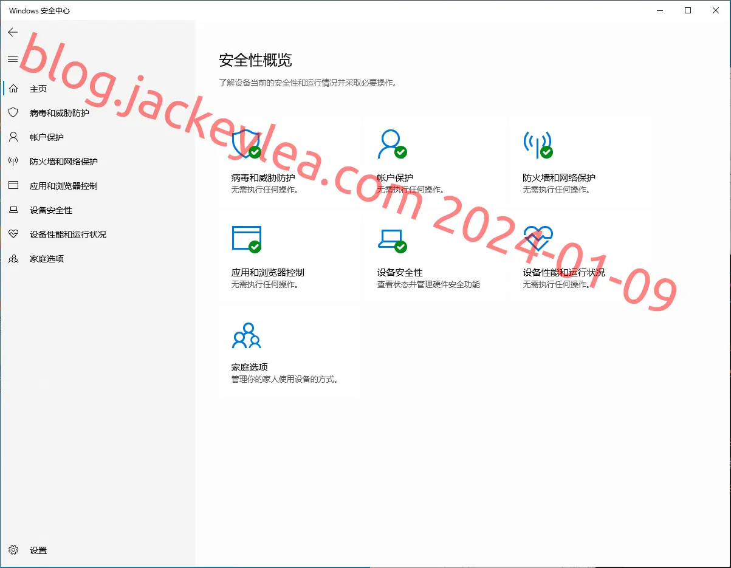Click the window icon in the 应用和浏览器控制 tile
Image resolution: width=731 pixels, height=568 pixels.
(246, 239)
